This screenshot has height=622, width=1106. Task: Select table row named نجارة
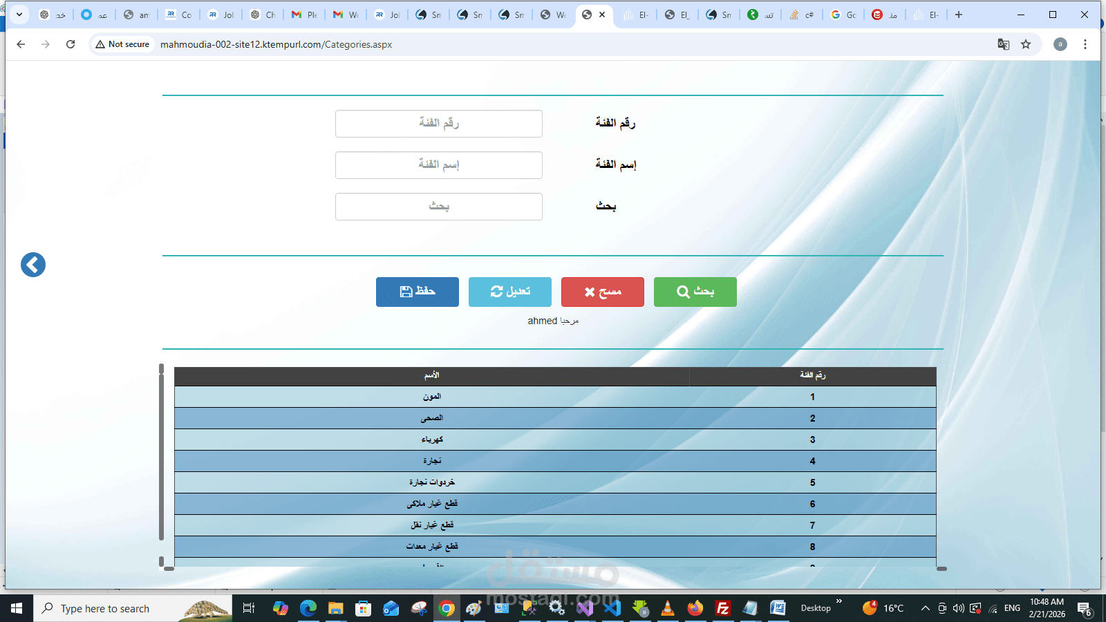[x=555, y=461]
